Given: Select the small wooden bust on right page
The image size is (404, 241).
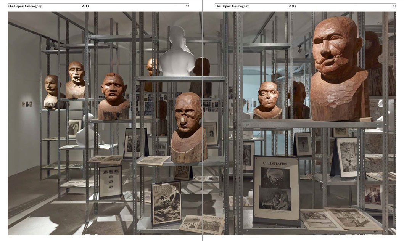Looking at the screenshot, I should point(268,101).
